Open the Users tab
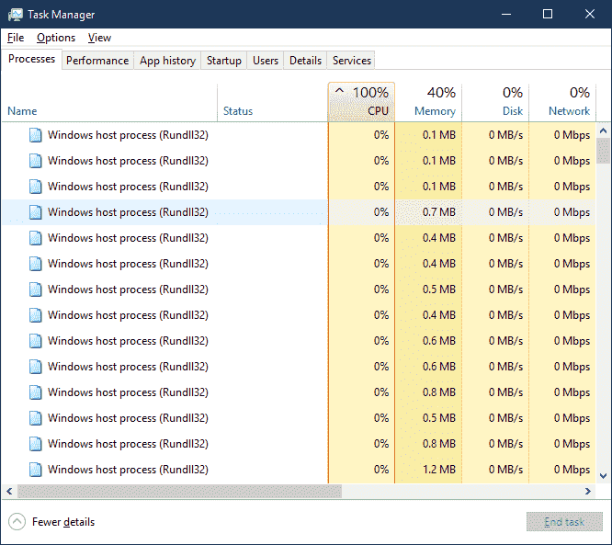The image size is (612, 545). (x=266, y=61)
